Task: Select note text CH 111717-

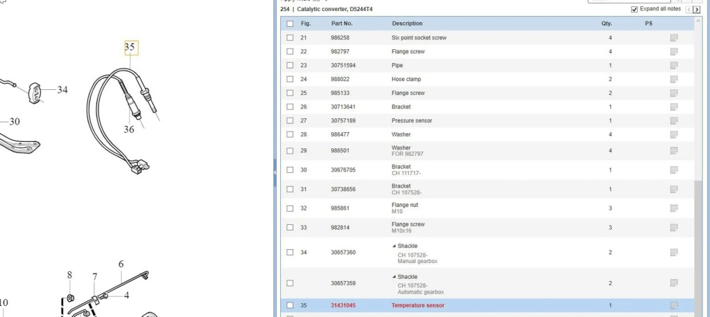Action: tap(406, 173)
